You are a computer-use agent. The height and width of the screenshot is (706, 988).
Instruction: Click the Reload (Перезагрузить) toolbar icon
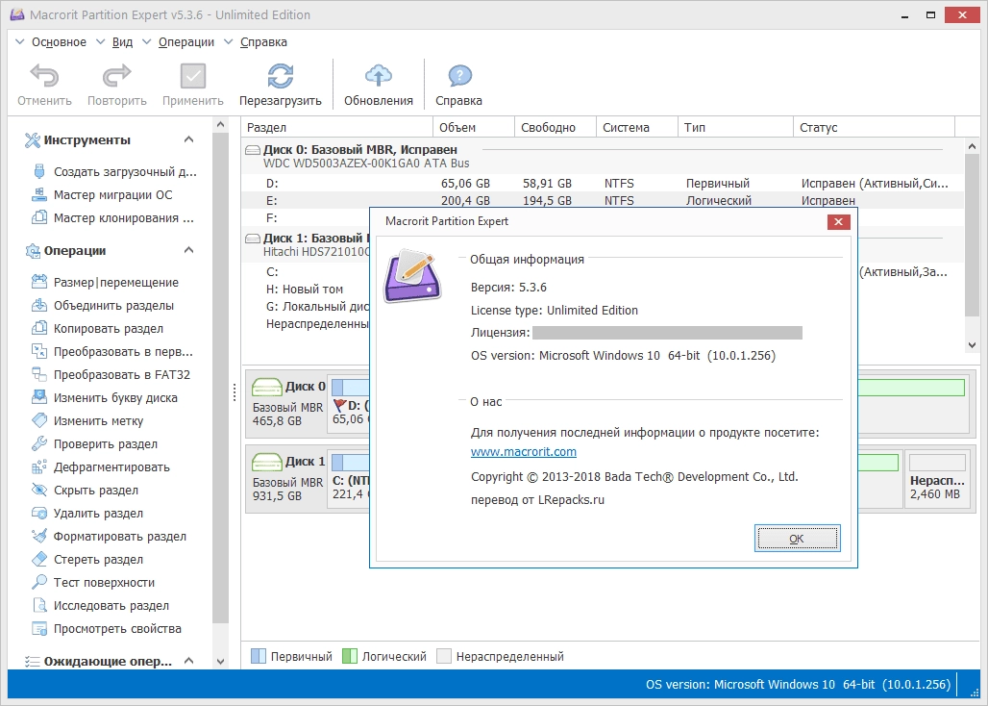point(280,76)
